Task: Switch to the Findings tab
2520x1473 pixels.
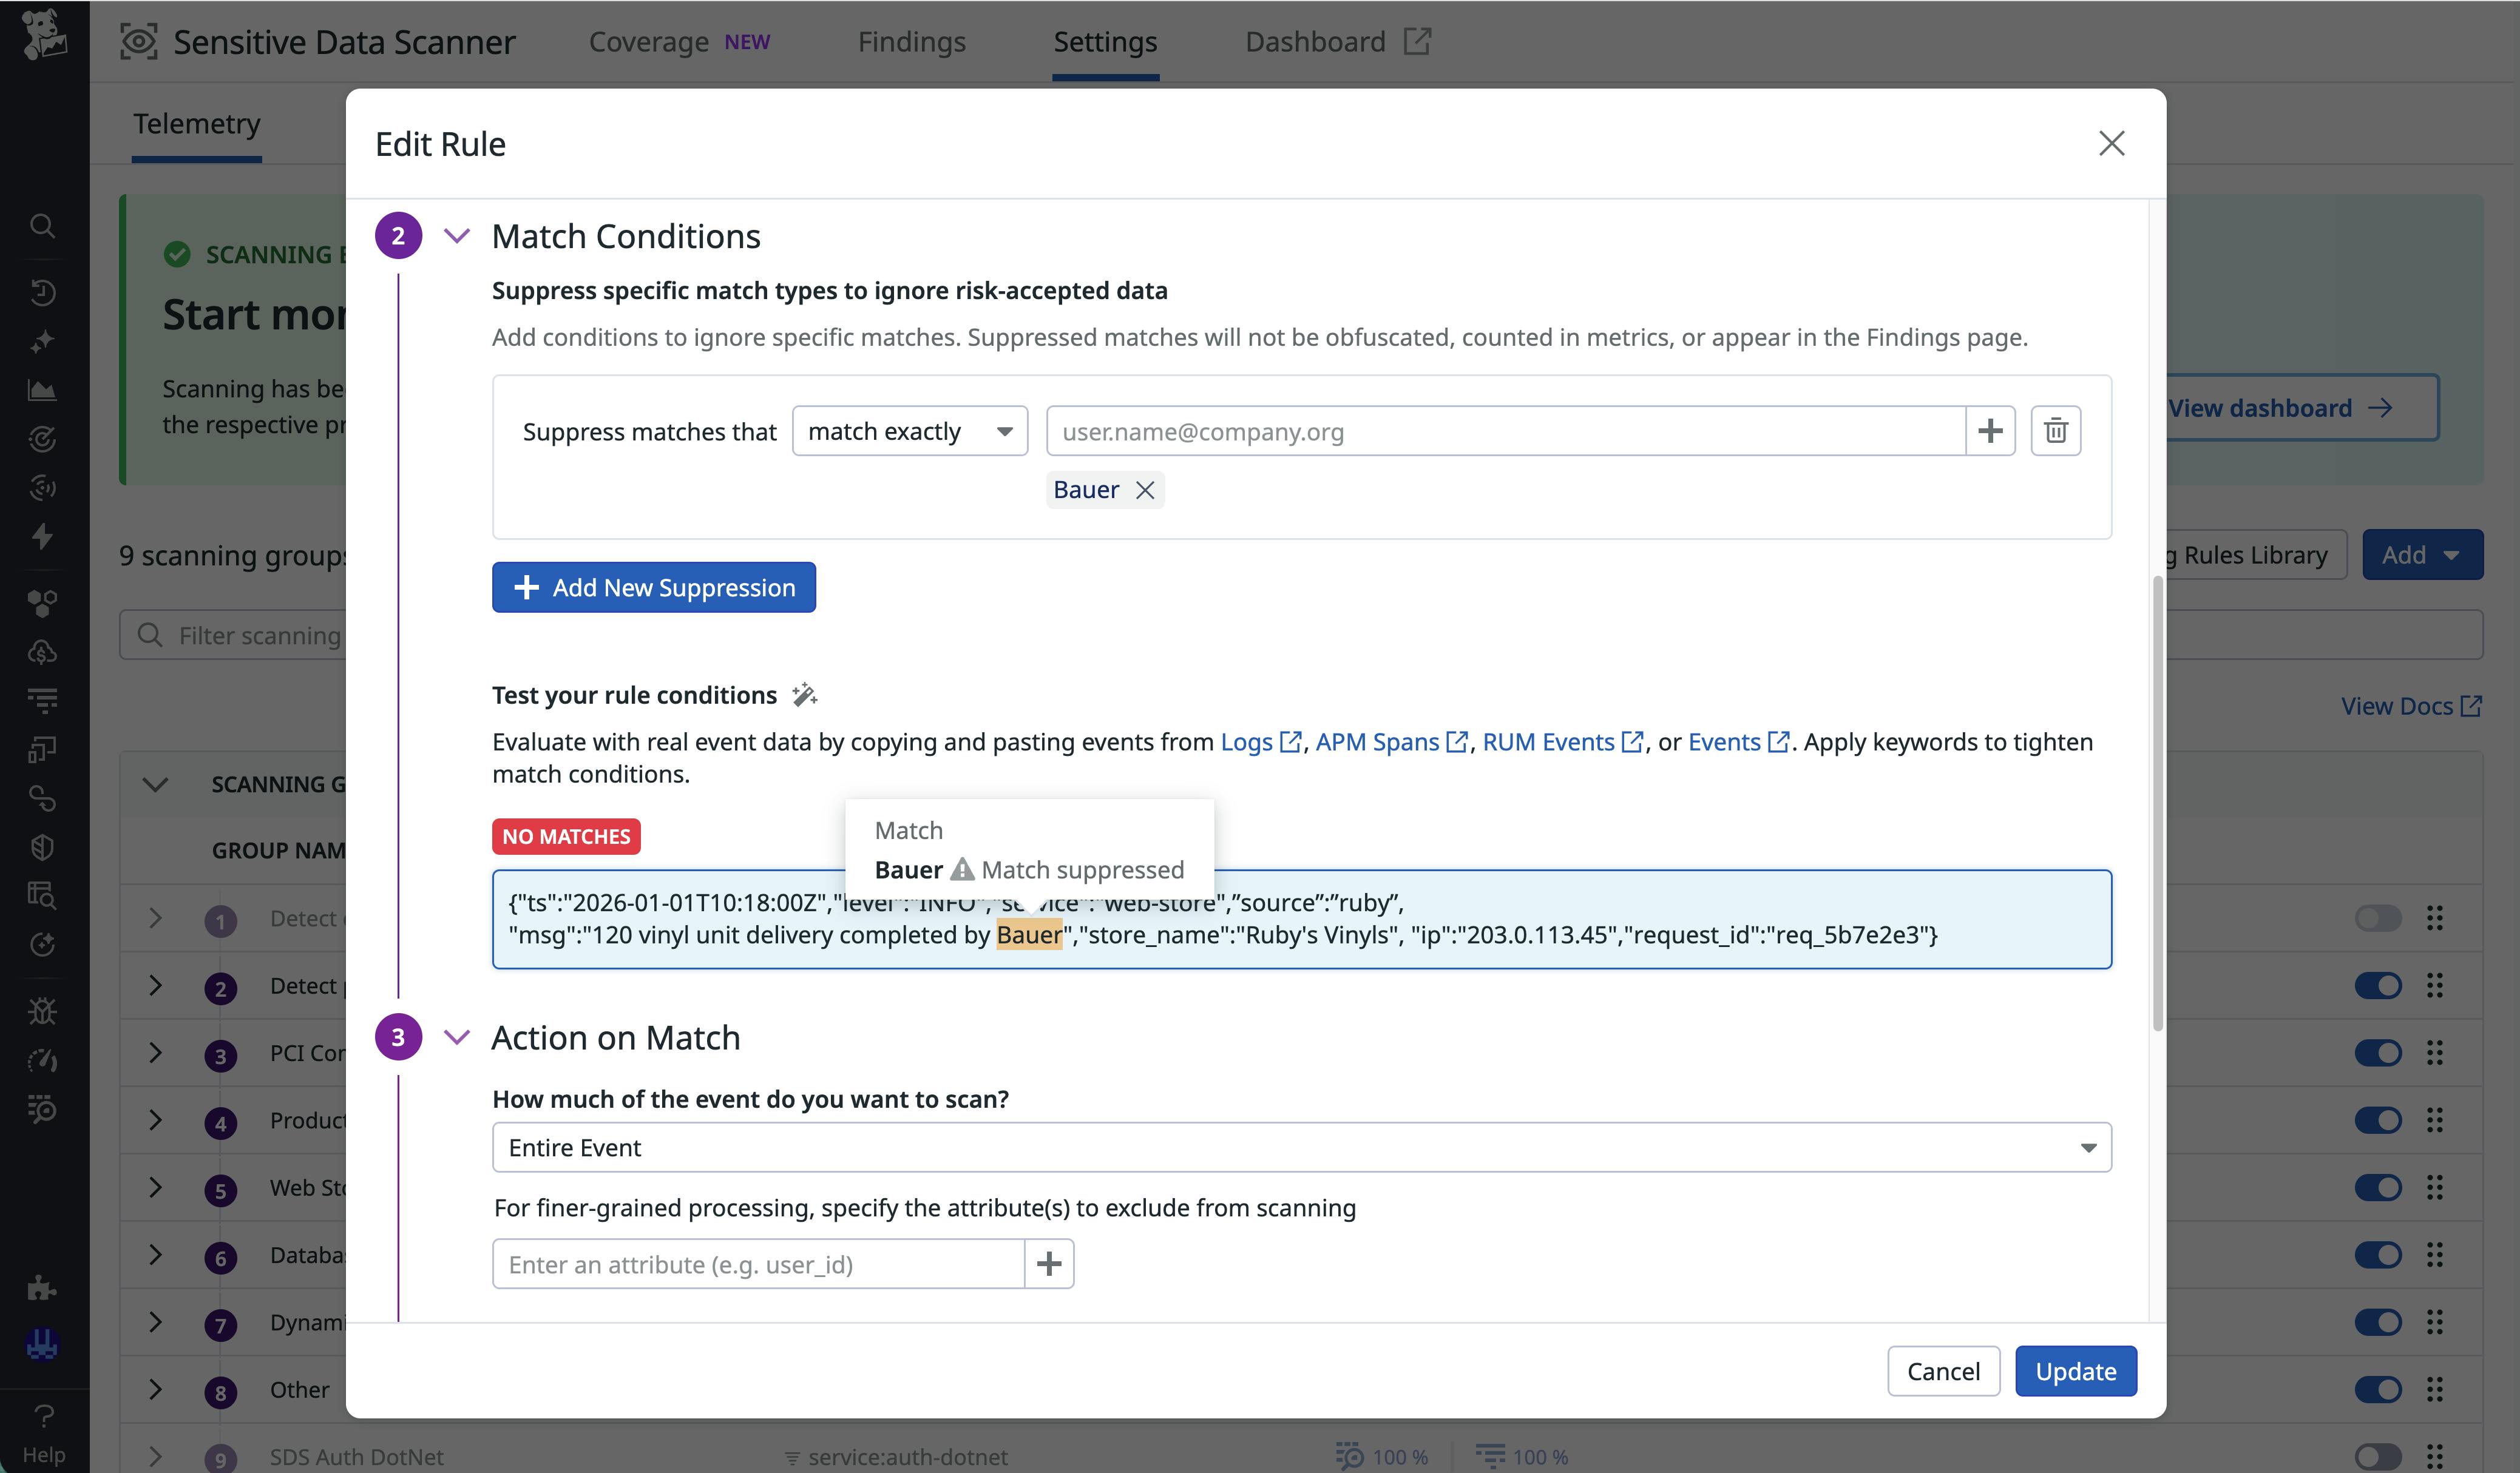Action: tap(911, 42)
